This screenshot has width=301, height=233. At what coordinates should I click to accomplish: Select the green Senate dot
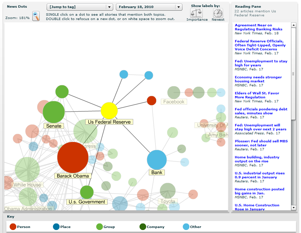pos(54,112)
